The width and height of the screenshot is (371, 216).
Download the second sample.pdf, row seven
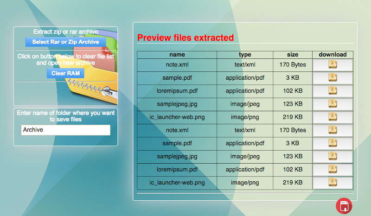click(333, 143)
